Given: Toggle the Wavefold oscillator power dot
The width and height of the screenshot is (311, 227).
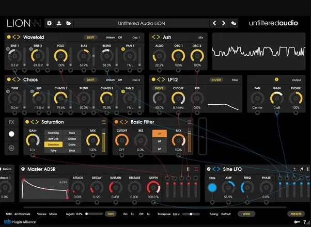Looking at the screenshot, I should point(9,37).
